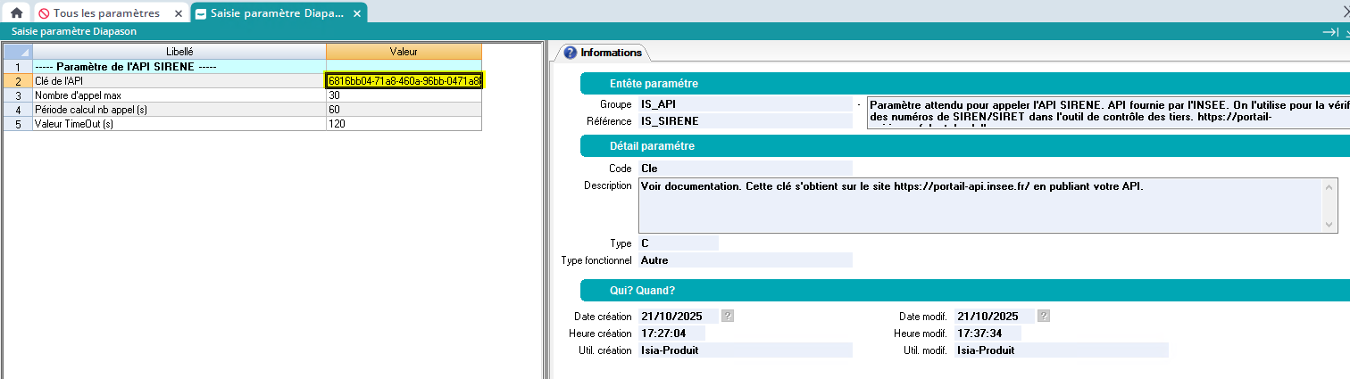Viewport: 1350px width, 379px height.
Task: Click help icon beside Date modif.
Action: click(1044, 316)
